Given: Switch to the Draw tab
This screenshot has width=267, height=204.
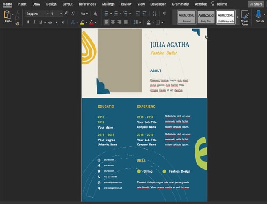Looking at the screenshot, I should 36,4.
